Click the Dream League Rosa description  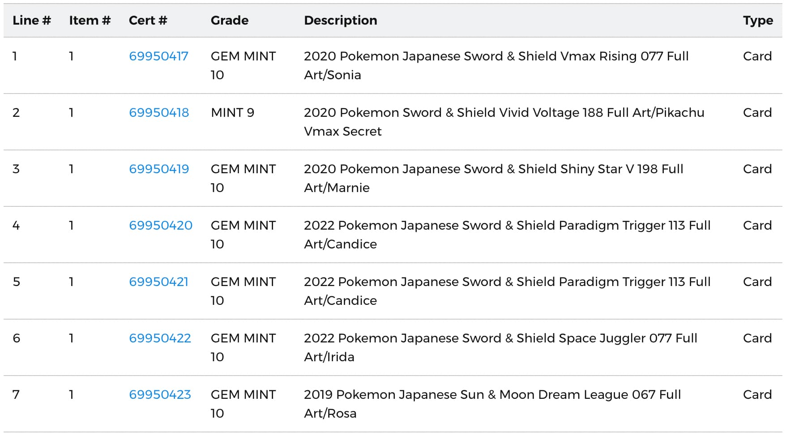coord(492,404)
